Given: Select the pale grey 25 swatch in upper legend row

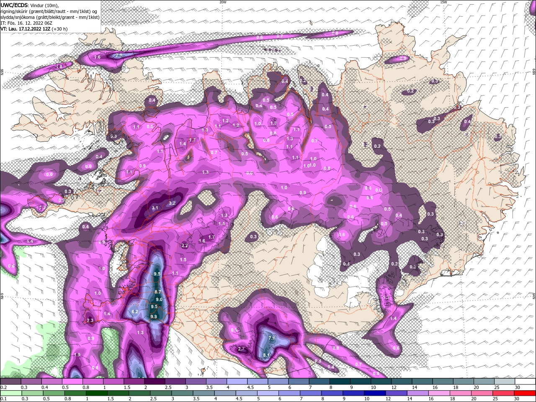Looking at the screenshot, I should click(505, 381).
